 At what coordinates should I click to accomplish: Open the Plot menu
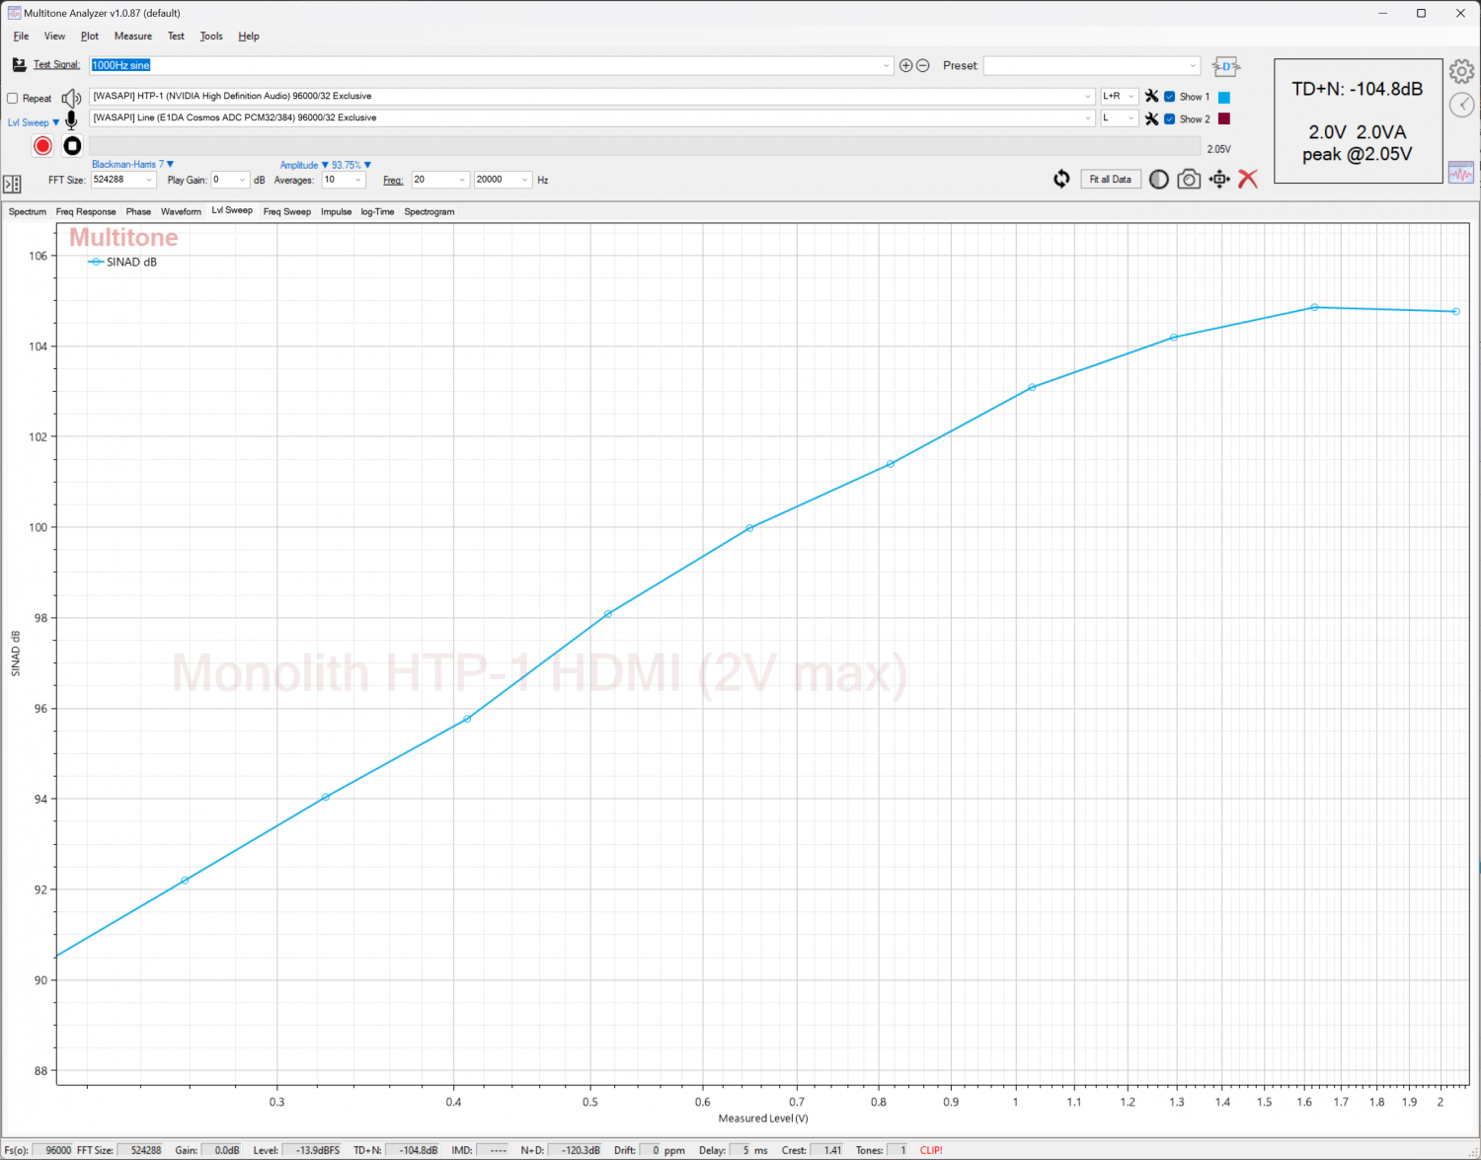tap(90, 37)
